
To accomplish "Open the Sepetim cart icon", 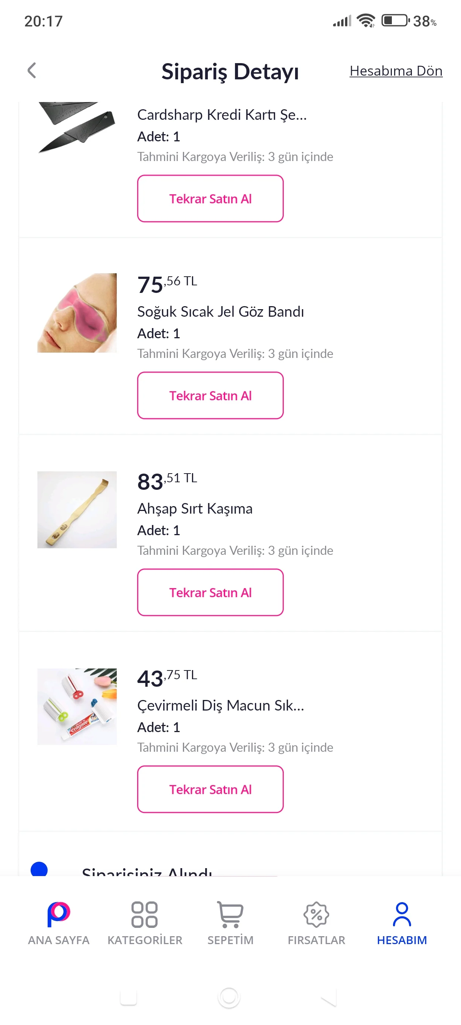I will coord(230,914).
